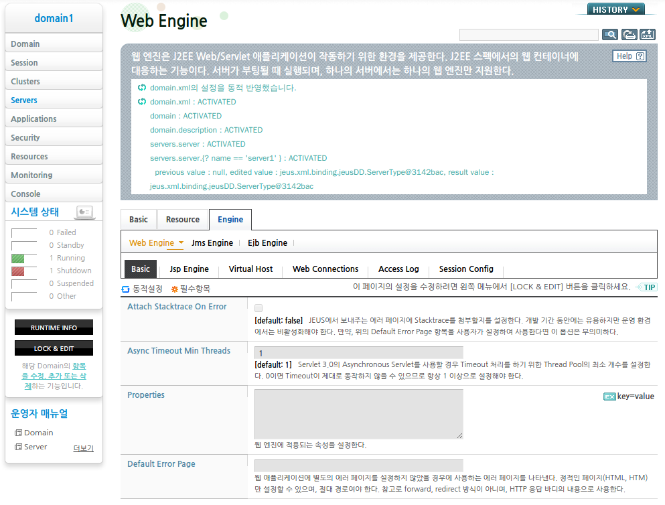Click the LOCK & EDIT button
This screenshot has height=505, width=665.
(x=54, y=348)
